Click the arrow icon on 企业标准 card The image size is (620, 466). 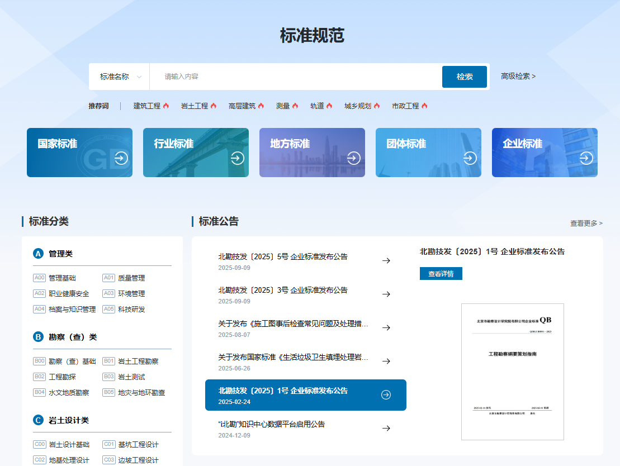tap(585, 158)
